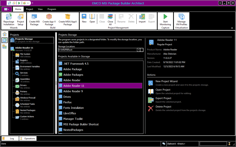The image size is (236, 147).
Task: Click Create App-V Package
Action: click(49, 20)
